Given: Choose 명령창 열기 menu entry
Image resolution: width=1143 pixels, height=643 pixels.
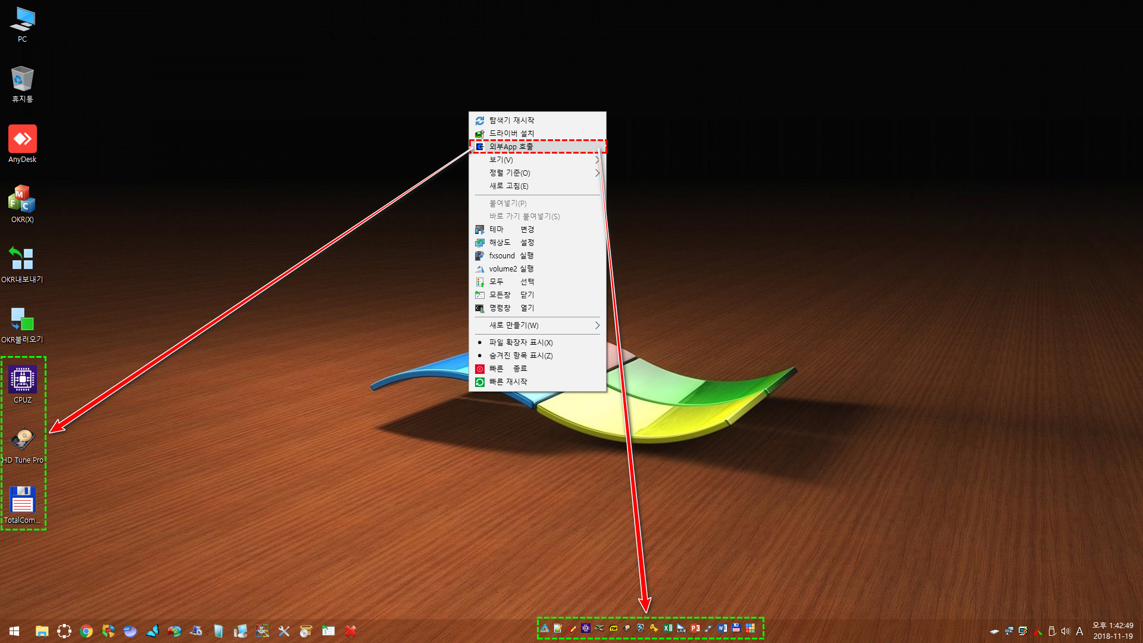Looking at the screenshot, I should [x=538, y=308].
